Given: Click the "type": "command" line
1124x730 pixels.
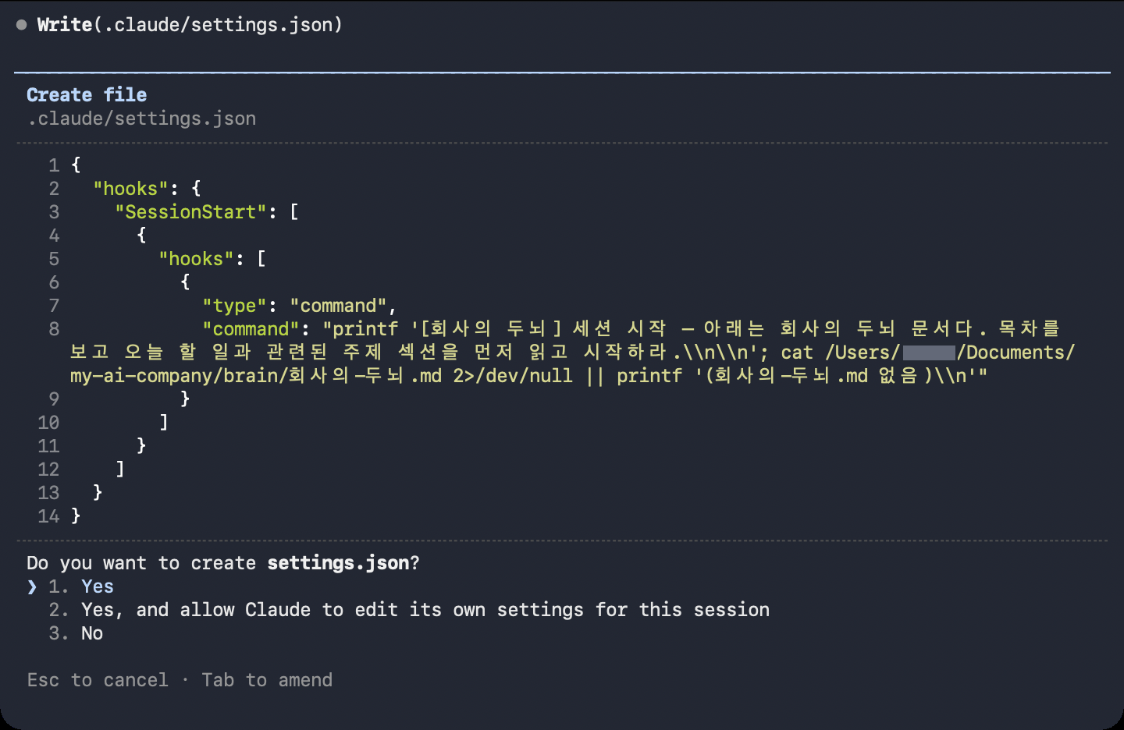Looking at the screenshot, I should [x=300, y=306].
